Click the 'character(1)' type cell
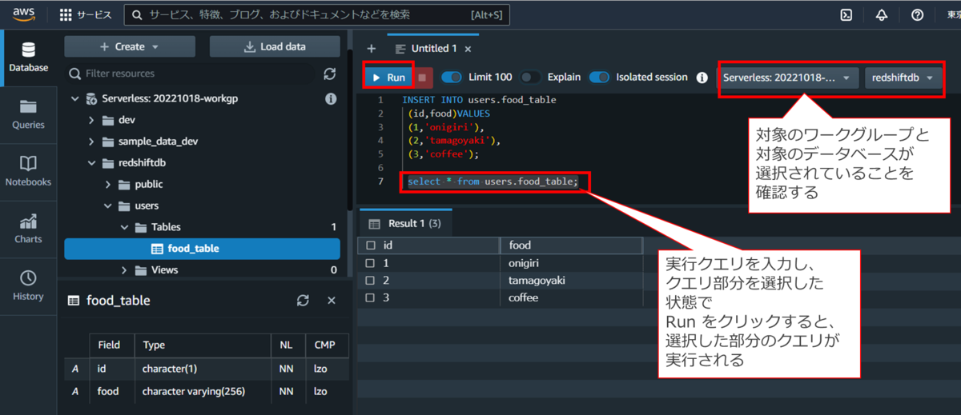Image resolution: width=961 pixels, height=415 pixels. (x=203, y=369)
